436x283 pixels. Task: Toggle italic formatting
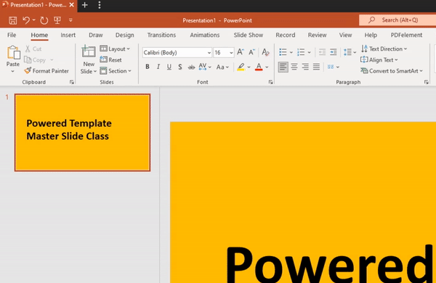click(158, 67)
